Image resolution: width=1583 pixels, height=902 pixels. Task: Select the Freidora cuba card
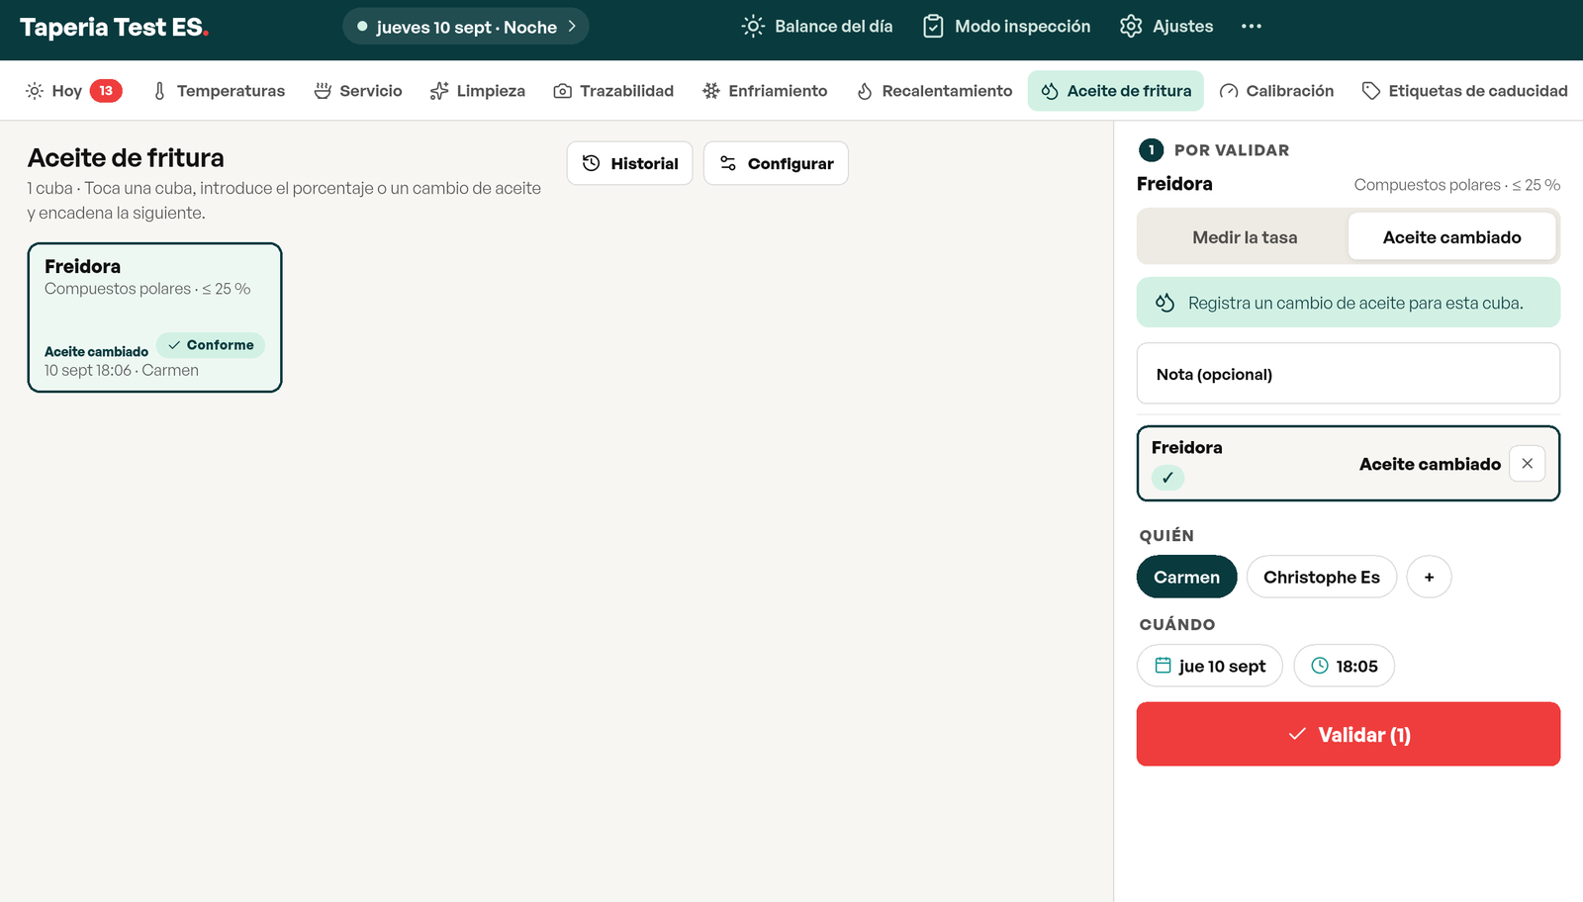coord(154,317)
